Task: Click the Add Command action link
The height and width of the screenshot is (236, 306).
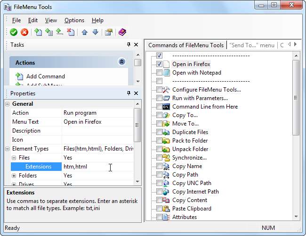Action: [45, 76]
